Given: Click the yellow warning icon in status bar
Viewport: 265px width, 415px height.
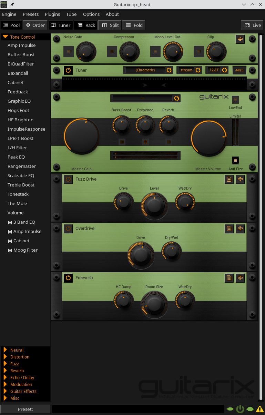Looking at the screenshot, I should (x=259, y=409).
